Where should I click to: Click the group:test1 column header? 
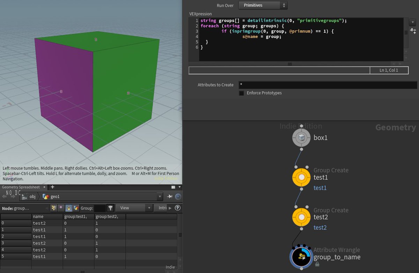pyautogui.click(x=79, y=217)
